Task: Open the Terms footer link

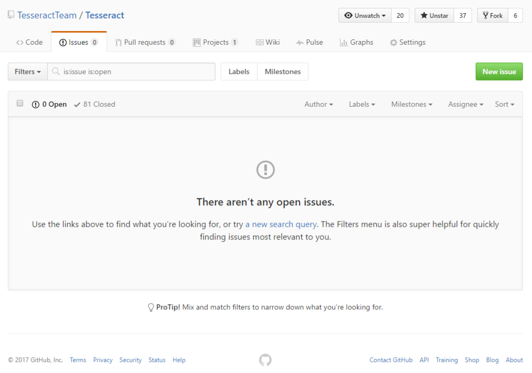Action: 78,360
